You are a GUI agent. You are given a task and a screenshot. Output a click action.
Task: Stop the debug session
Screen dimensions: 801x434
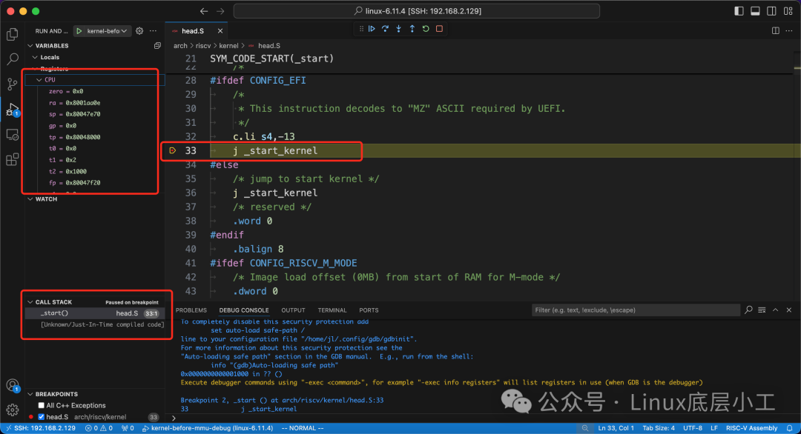coord(439,29)
